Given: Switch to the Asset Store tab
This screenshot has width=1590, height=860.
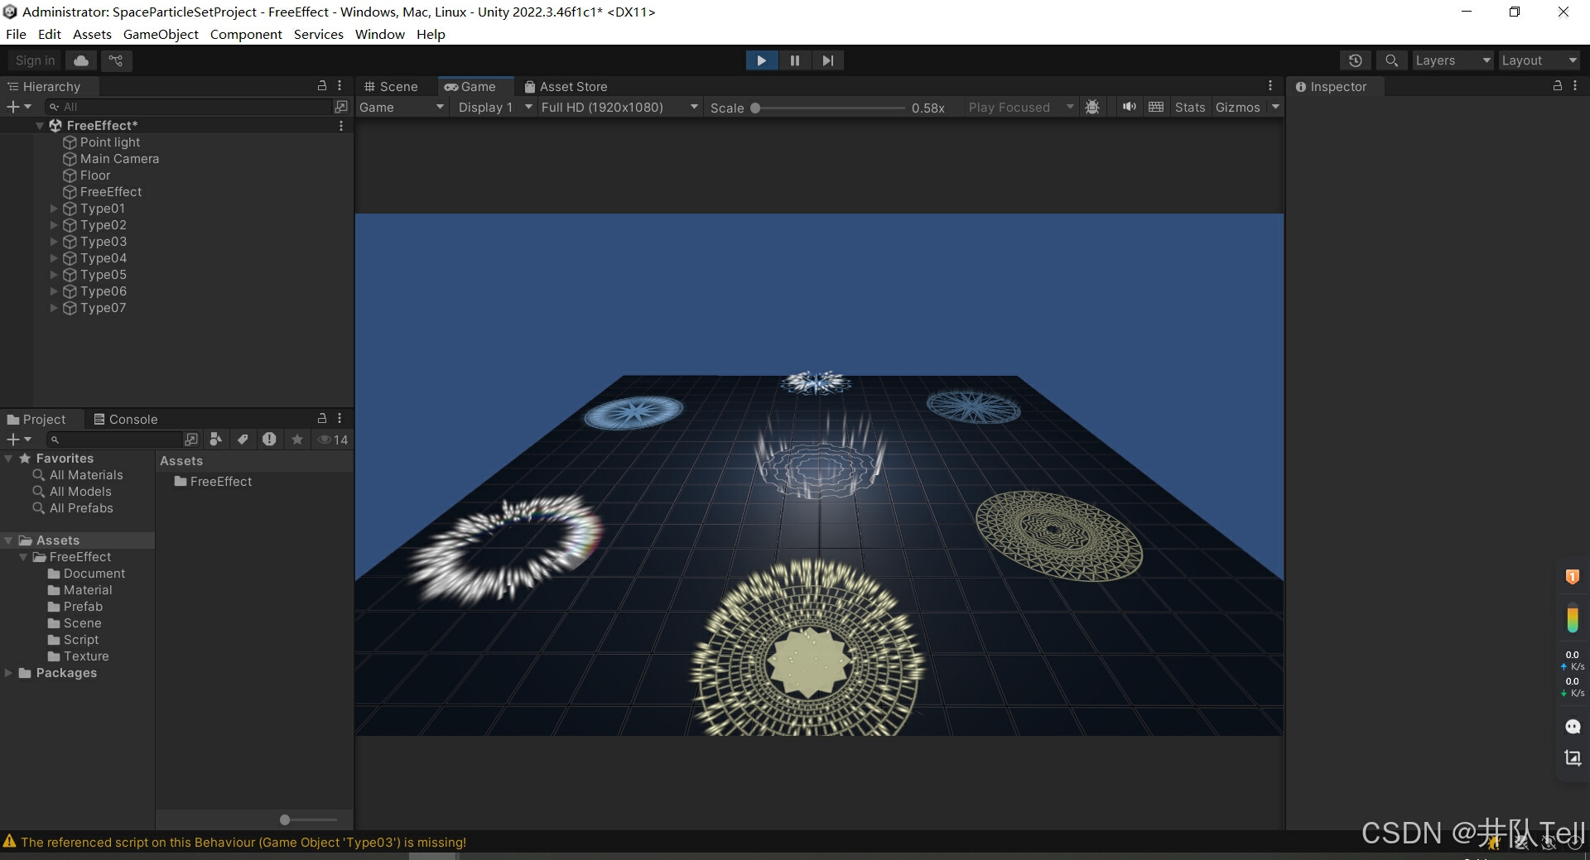Looking at the screenshot, I should point(566,86).
